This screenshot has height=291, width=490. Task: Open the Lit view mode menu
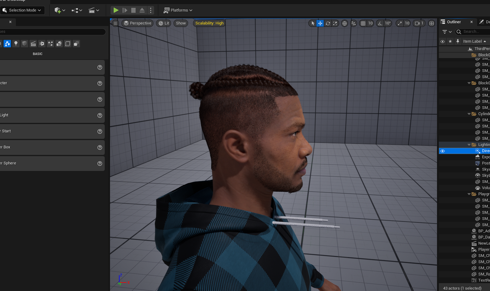(164, 23)
